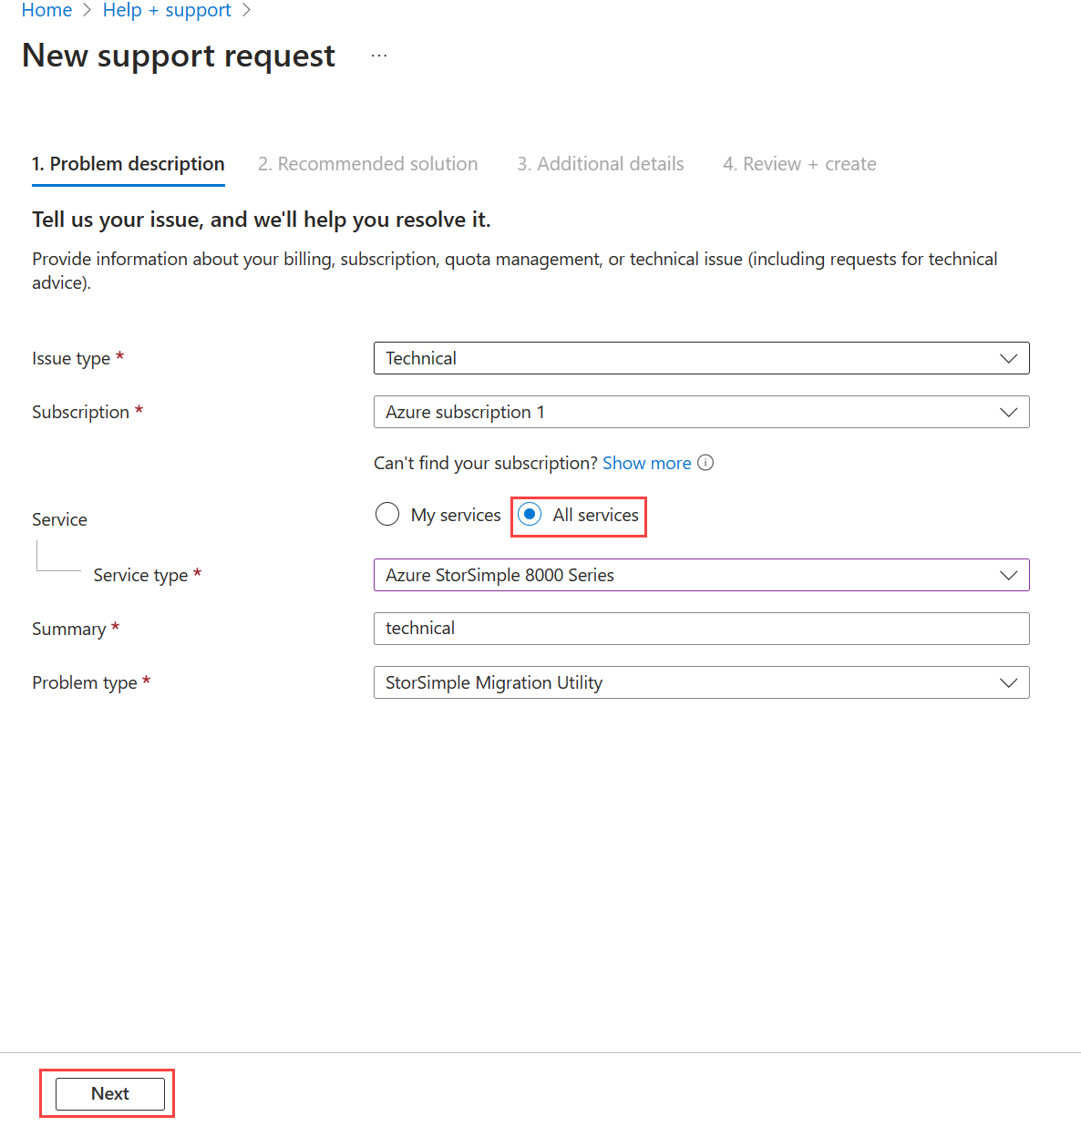Open the Subscription dropdown
1081x1127 pixels.
pos(1008,412)
